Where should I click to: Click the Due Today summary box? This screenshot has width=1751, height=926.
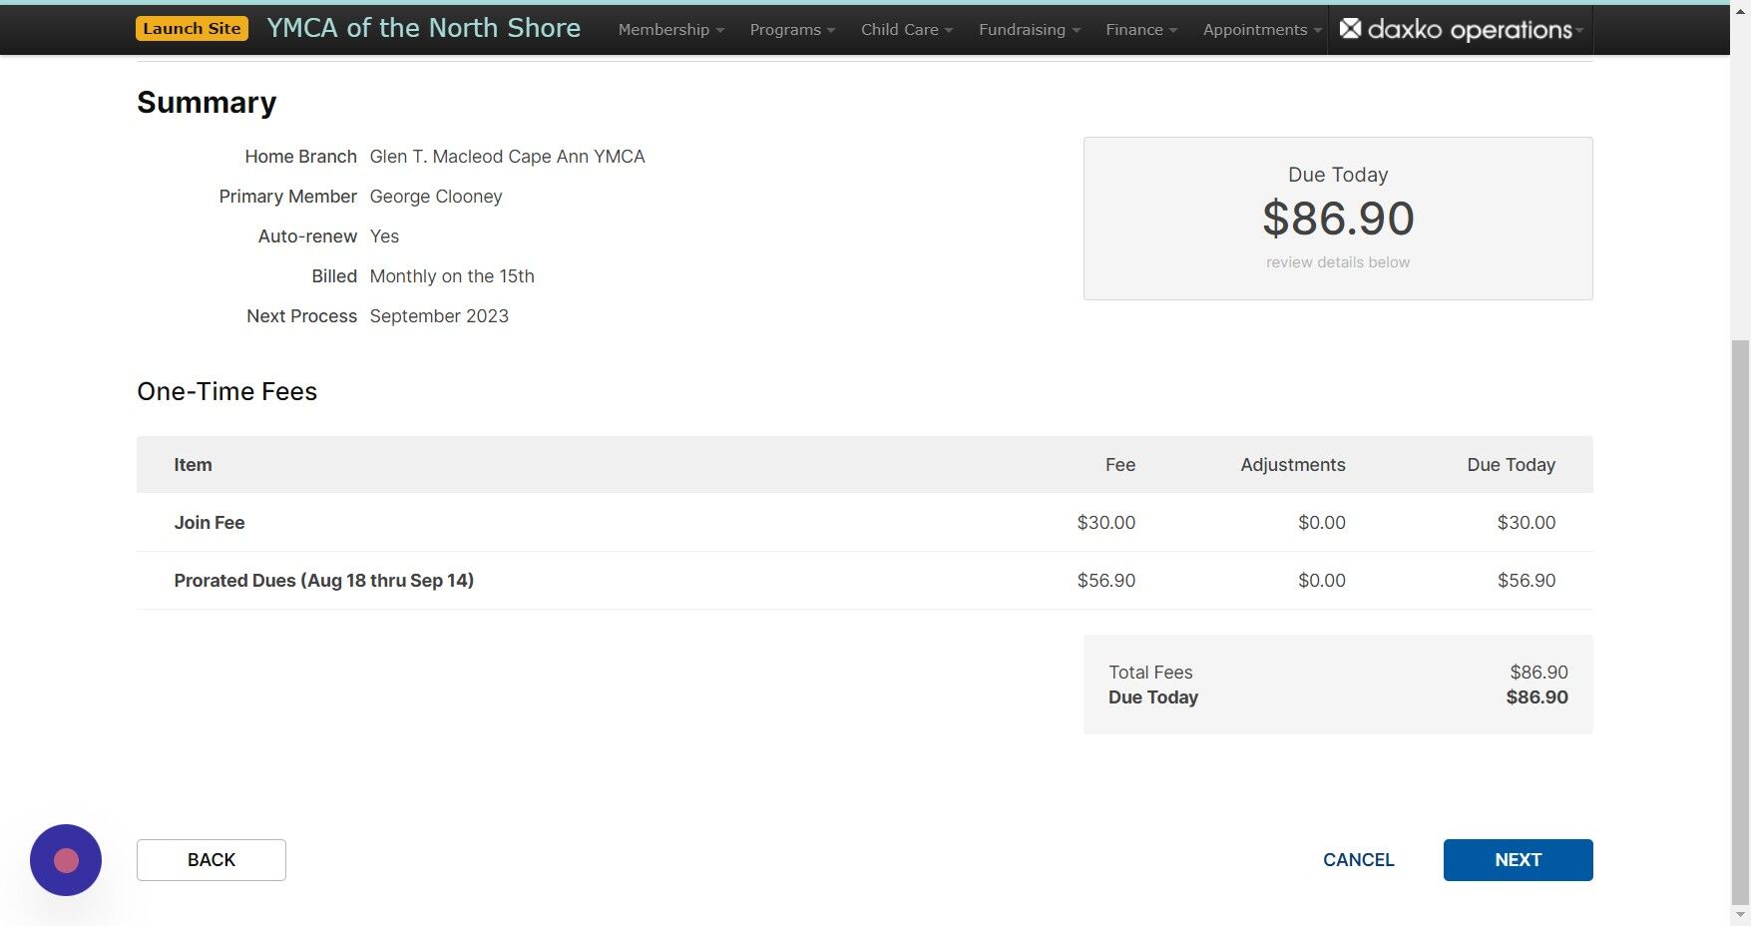click(x=1337, y=218)
